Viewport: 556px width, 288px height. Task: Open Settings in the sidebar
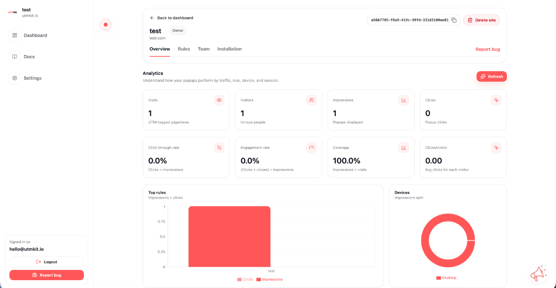[32, 78]
